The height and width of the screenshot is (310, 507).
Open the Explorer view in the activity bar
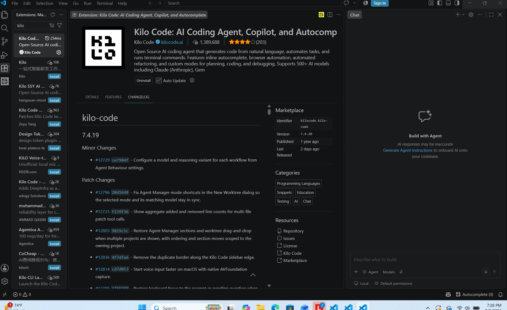[5, 15]
